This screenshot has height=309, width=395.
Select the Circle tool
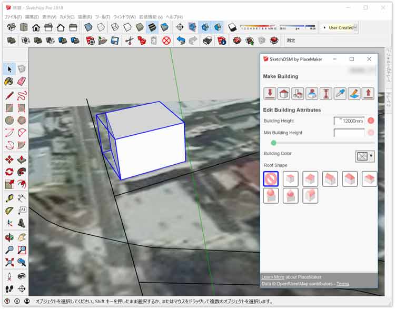coord(9,120)
